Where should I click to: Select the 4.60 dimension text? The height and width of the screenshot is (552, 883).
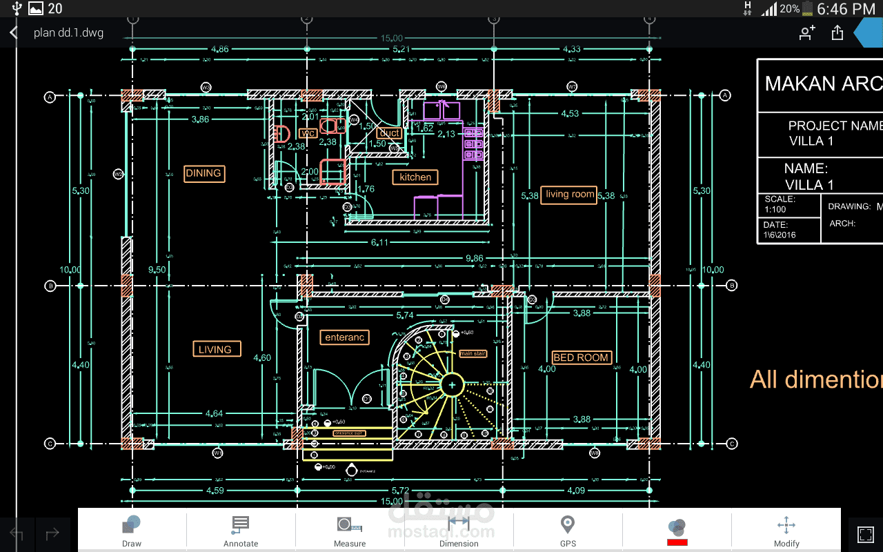262,357
